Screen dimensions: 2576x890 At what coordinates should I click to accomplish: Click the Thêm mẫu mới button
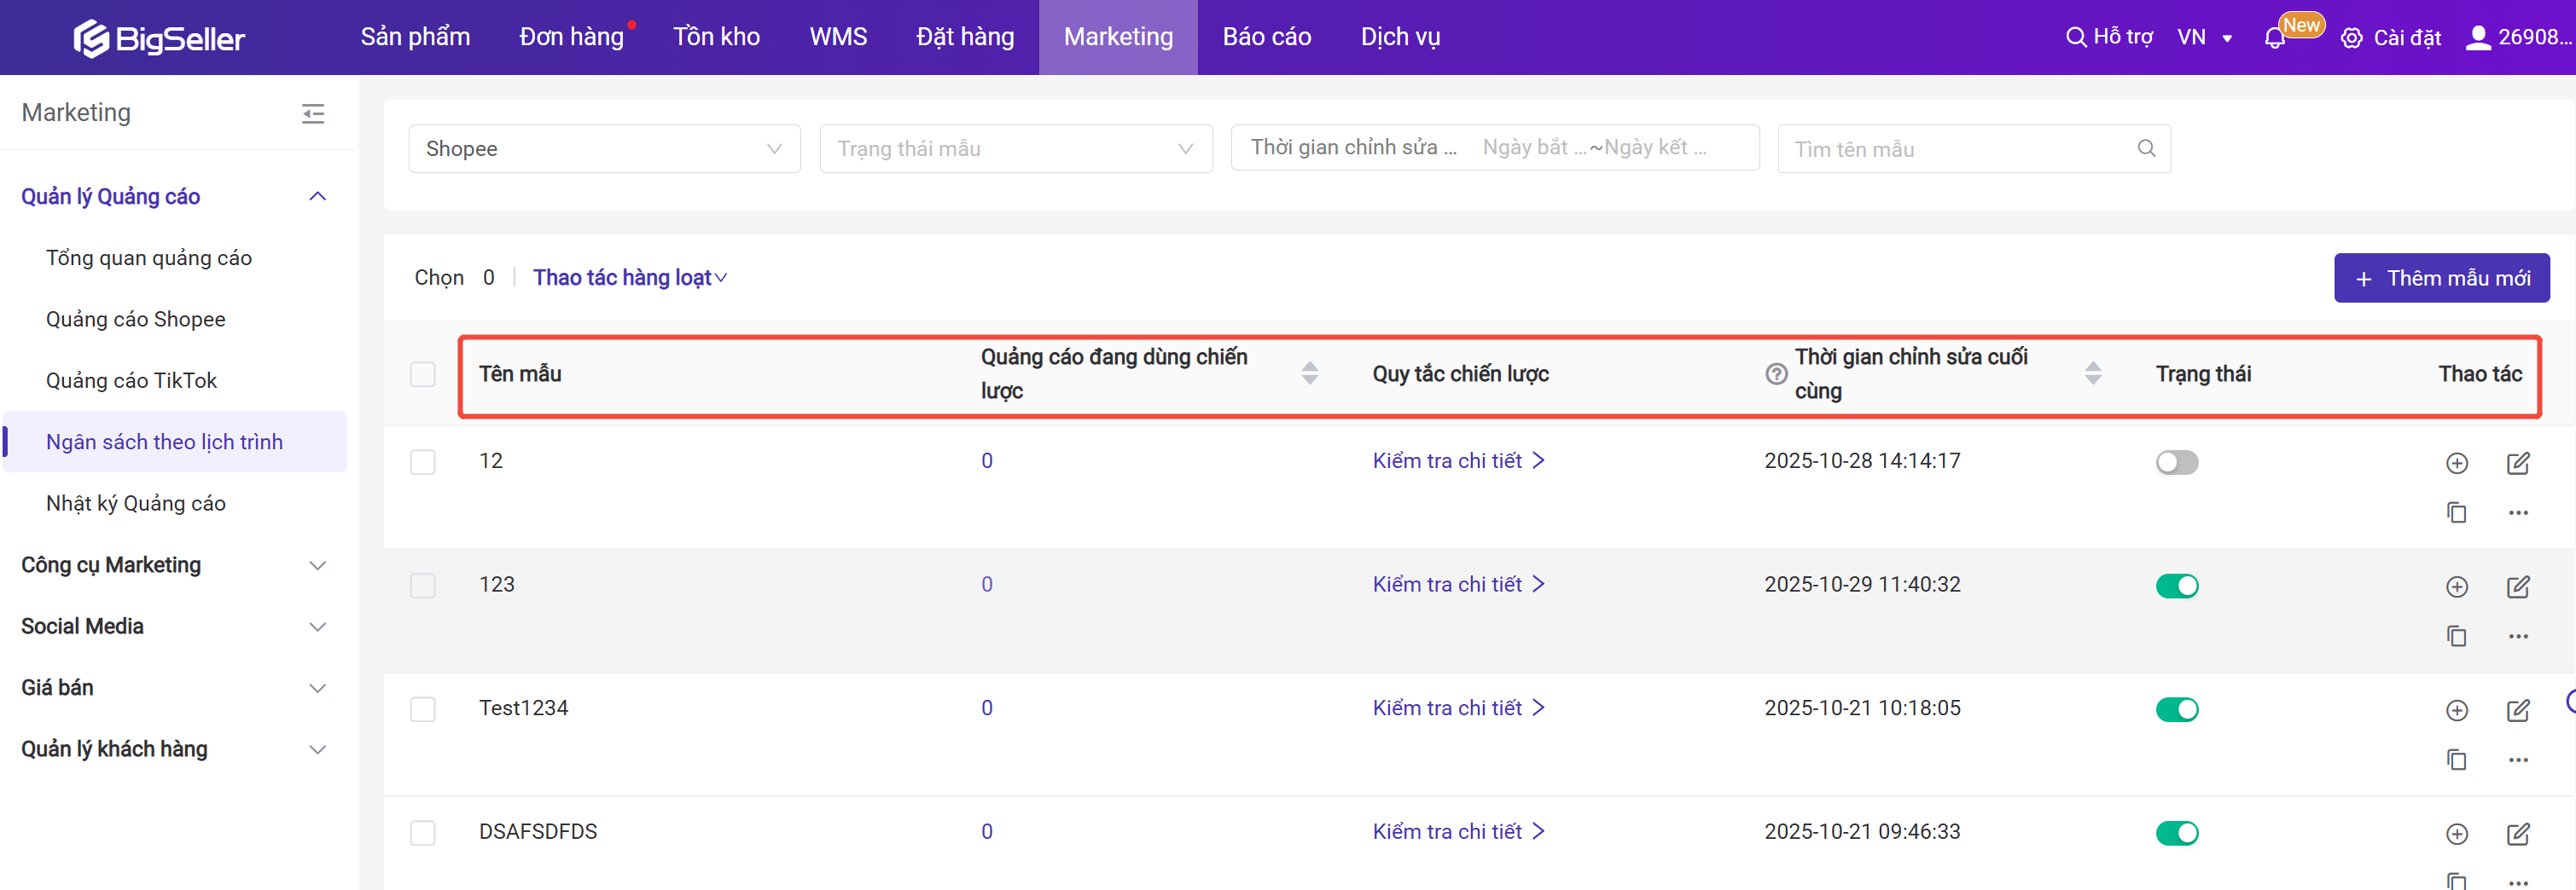(x=2441, y=278)
